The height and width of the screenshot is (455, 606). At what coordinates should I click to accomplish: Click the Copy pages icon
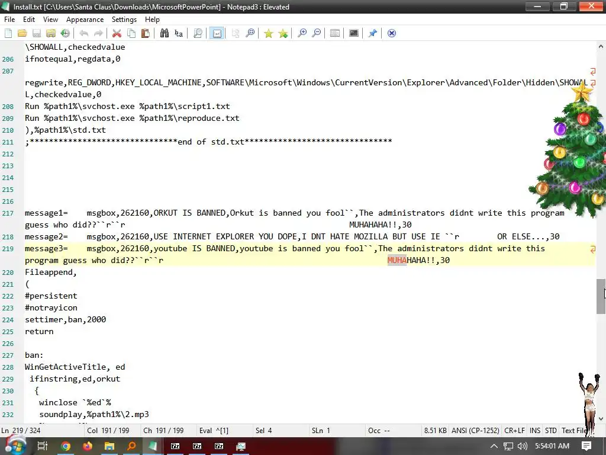click(131, 33)
